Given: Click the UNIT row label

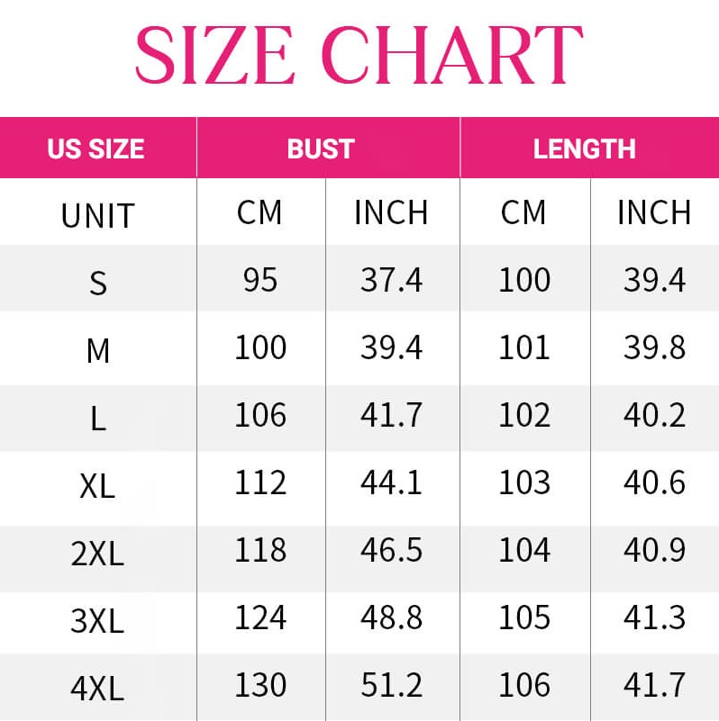Looking at the screenshot, I should point(97,216).
